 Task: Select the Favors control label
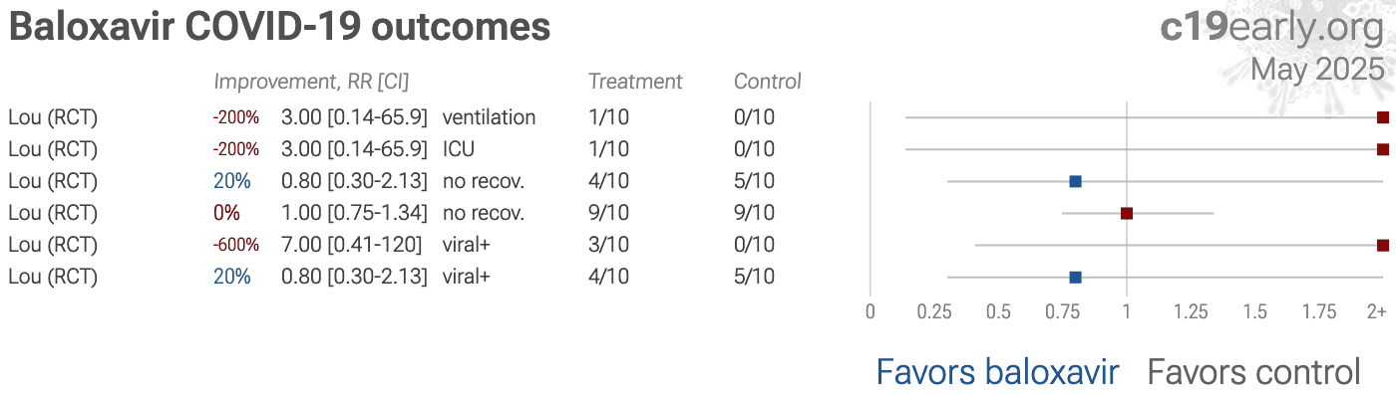pos(1253,372)
